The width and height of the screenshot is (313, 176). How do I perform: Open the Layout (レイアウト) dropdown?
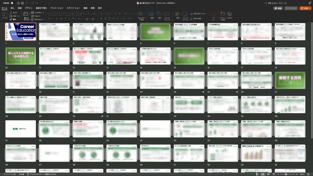click(x=38, y=13)
